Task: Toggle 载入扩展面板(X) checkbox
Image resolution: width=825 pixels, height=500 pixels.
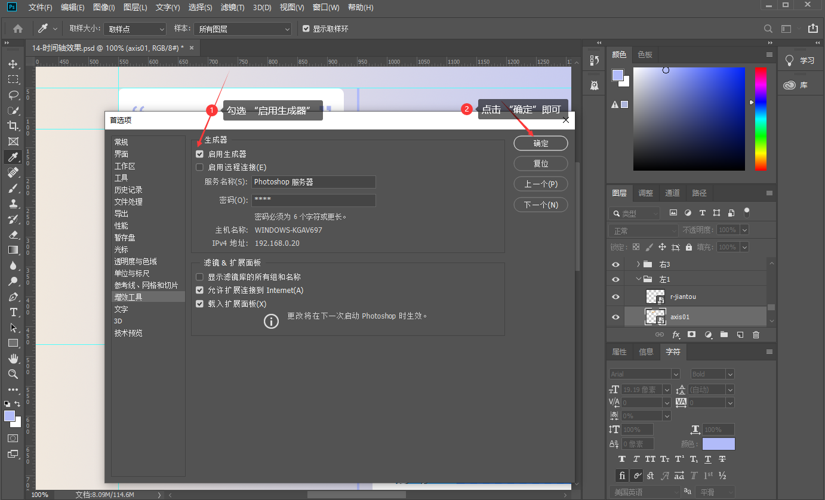Action: pyautogui.click(x=200, y=304)
